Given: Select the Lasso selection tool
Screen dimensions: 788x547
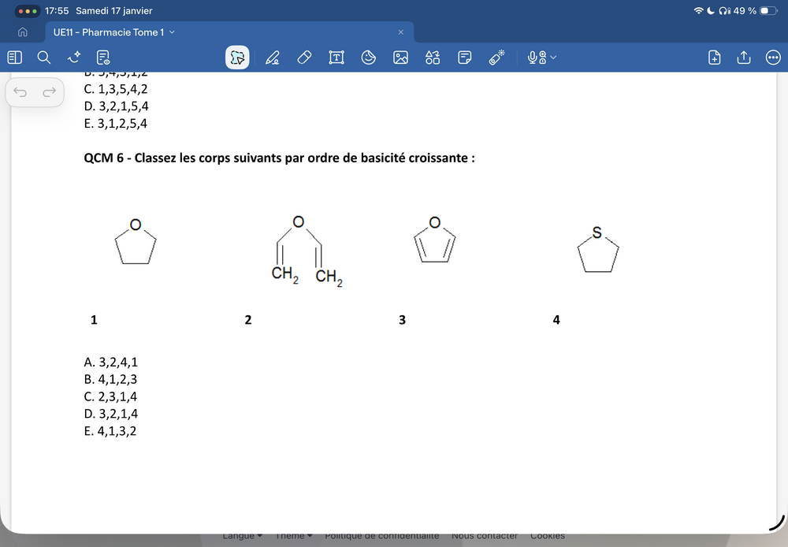Looking at the screenshot, I should point(238,57).
